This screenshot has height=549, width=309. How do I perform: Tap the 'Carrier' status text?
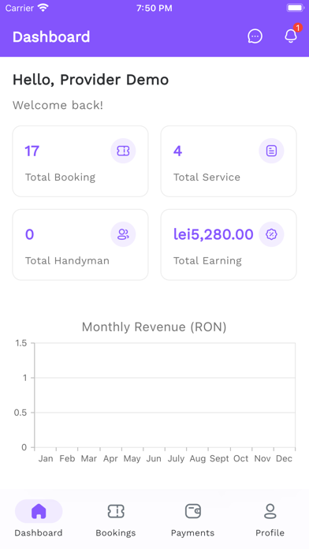pyautogui.click(x=20, y=8)
